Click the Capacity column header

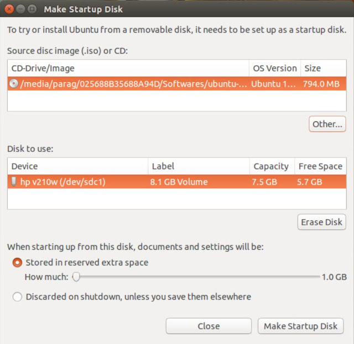tap(270, 166)
